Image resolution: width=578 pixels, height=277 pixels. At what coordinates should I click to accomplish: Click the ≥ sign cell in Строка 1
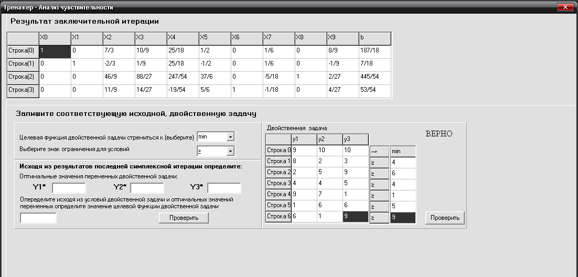click(379, 163)
